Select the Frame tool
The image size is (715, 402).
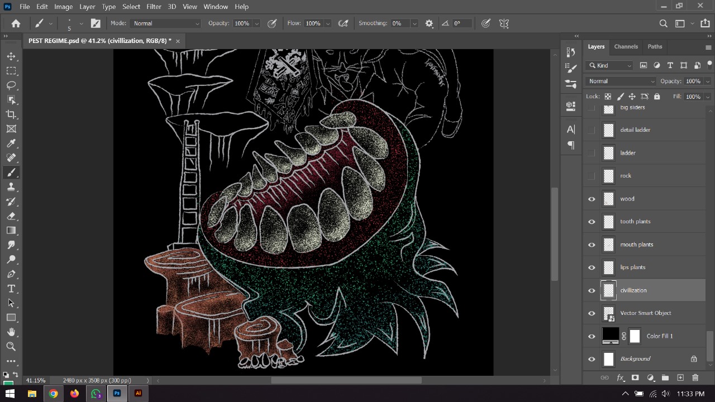[11, 129]
